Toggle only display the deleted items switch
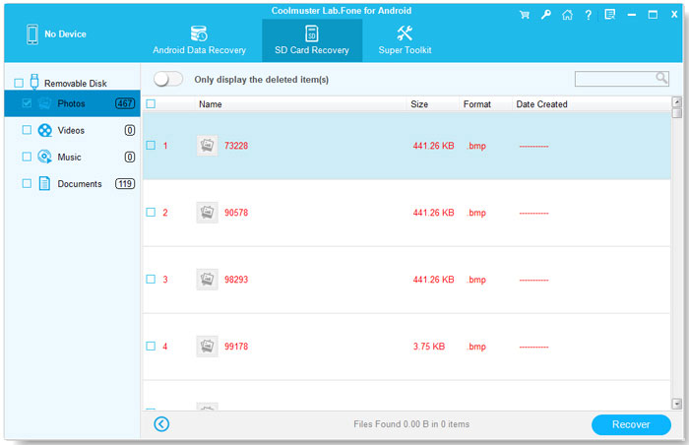 [168, 79]
